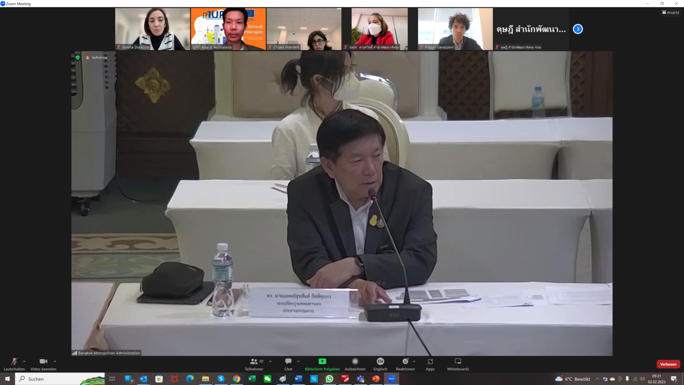Open the Chat panel
This screenshot has width=684, height=385.
(288, 362)
